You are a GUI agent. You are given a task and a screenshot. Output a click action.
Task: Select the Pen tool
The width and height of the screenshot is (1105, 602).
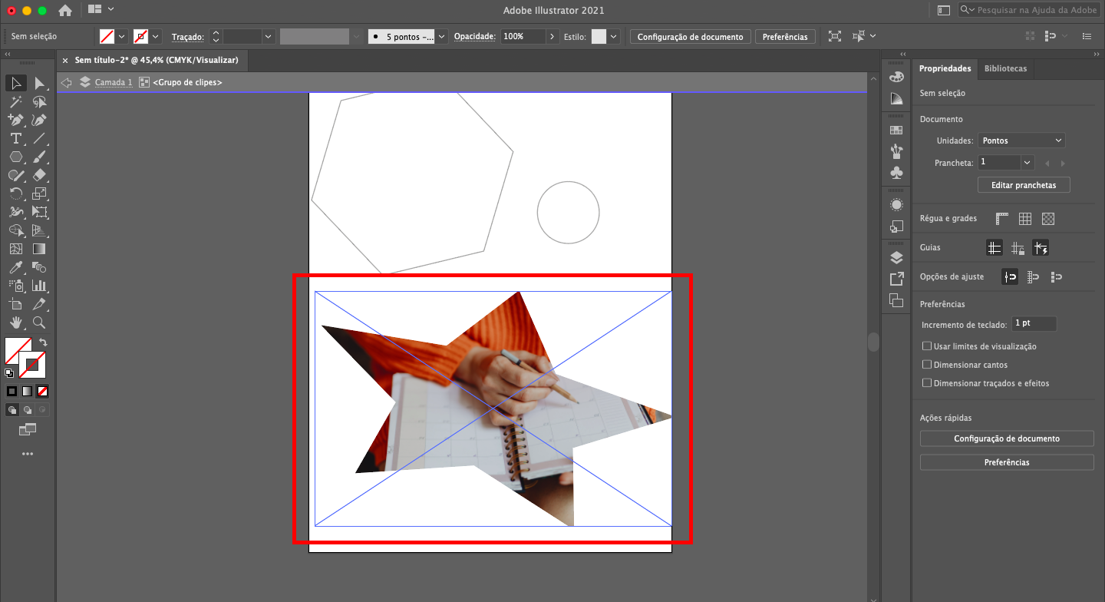15,120
